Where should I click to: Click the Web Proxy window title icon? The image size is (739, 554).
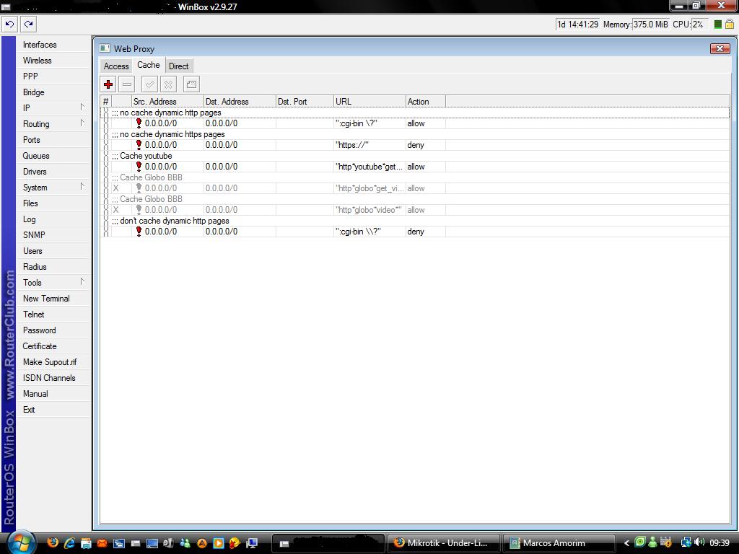tap(105, 48)
